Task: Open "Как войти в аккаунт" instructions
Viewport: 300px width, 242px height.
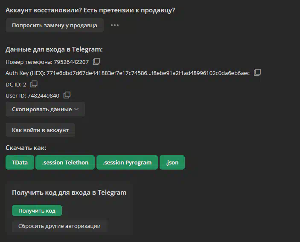Action: [40, 130]
